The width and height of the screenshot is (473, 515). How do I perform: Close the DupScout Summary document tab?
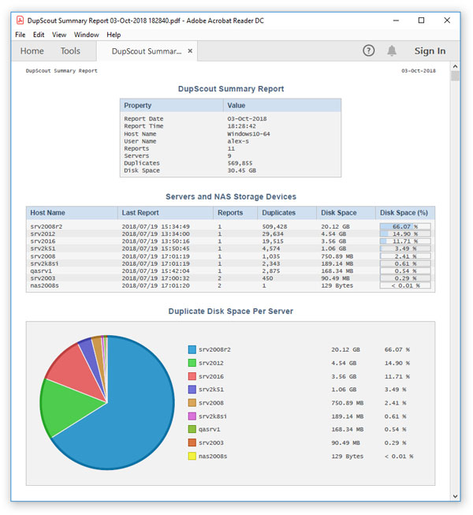(190, 51)
